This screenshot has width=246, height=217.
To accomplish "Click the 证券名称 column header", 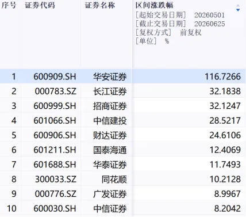I will point(100,5).
